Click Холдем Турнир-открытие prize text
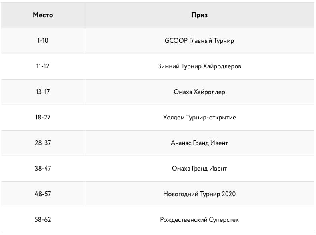The image size is (316, 235). [x=199, y=117]
